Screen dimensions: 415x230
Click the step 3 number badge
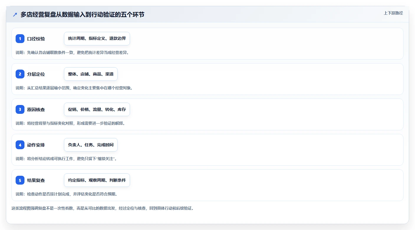click(20, 109)
